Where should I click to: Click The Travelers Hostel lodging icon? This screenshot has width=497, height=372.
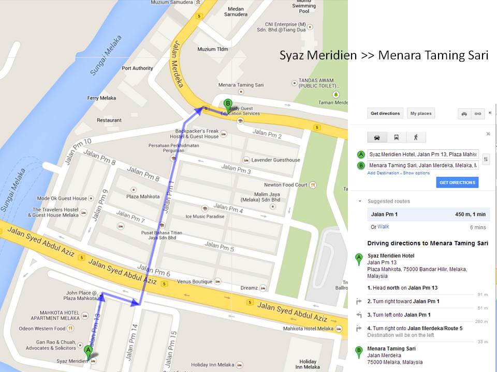coord(83,212)
